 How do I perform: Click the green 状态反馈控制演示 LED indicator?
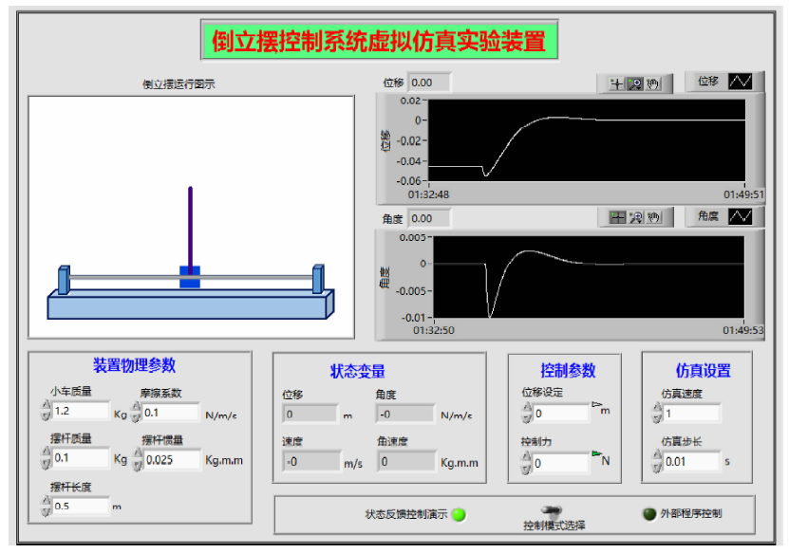[x=459, y=514]
